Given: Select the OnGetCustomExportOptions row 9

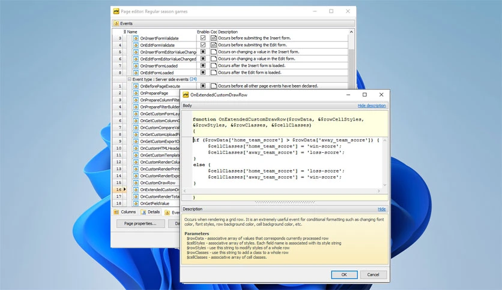Looking at the screenshot, I should [146, 141].
